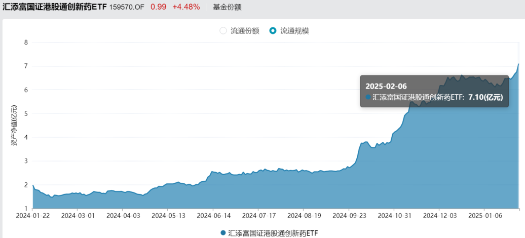Click x-axis date label 2024-08-19

tap(304, 216)
